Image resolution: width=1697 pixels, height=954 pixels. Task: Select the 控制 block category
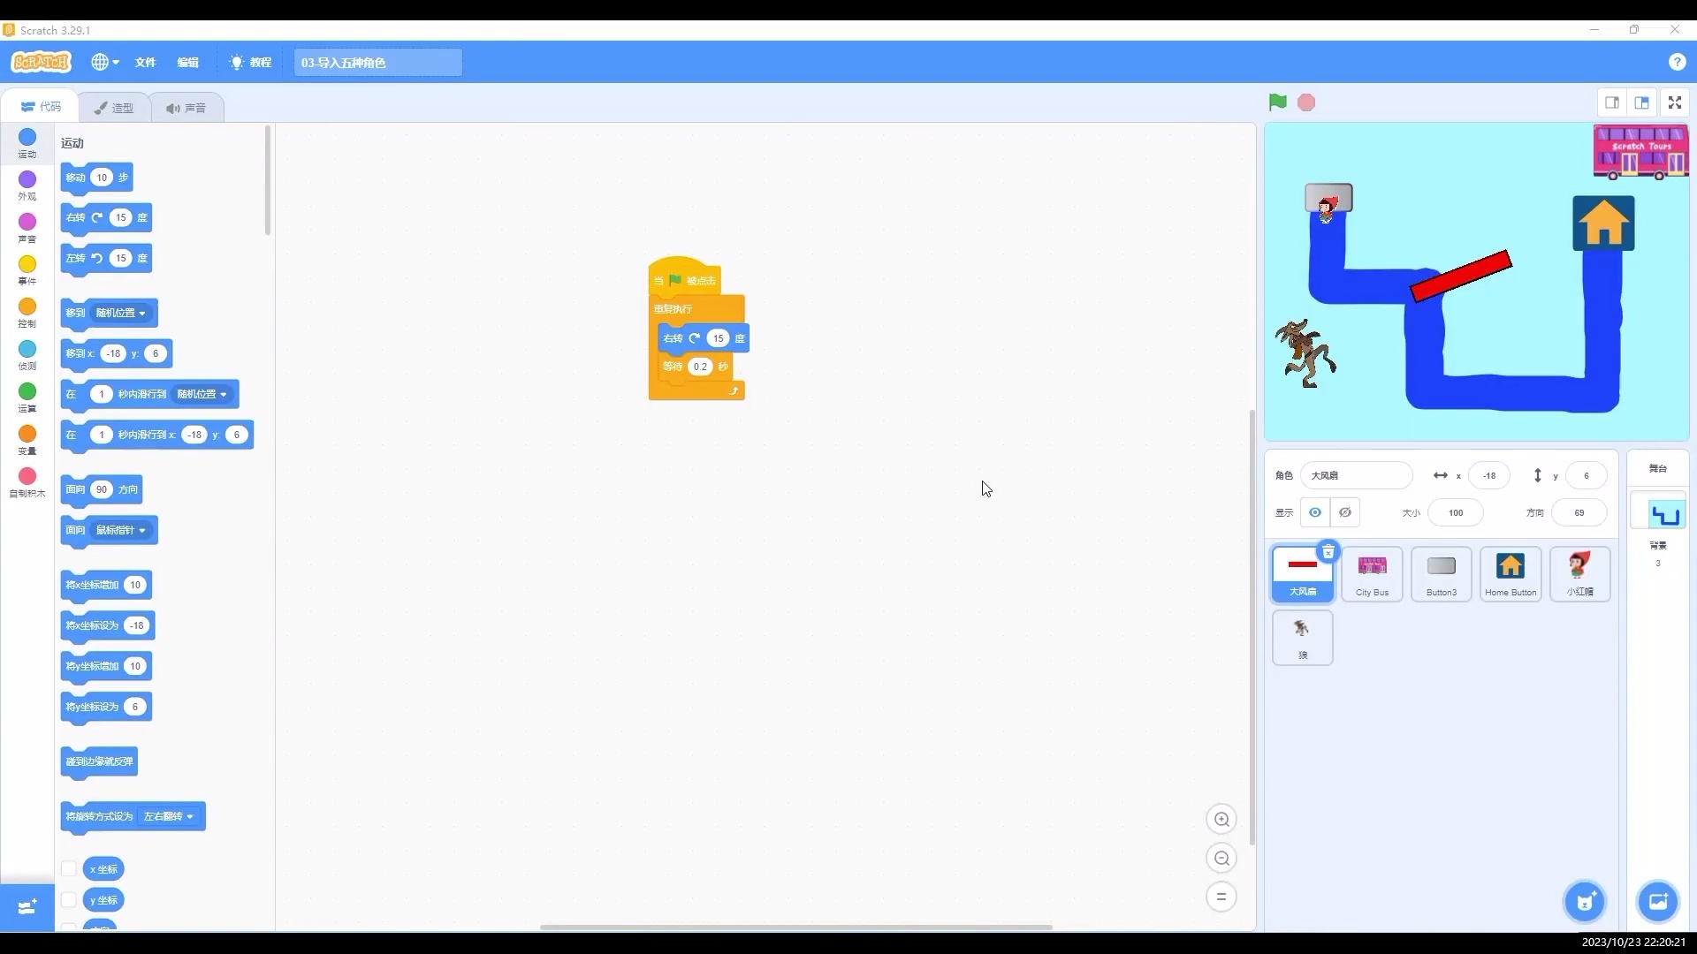(x=27, y=311)
